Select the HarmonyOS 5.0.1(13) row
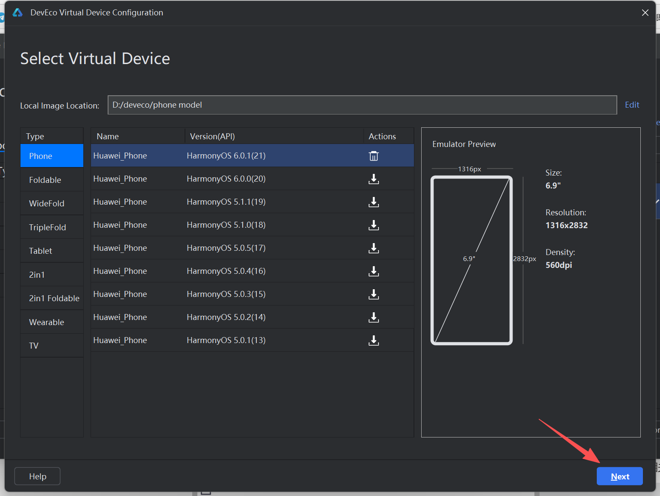Image resolution: width=660 pixels, height=496 pixels. 252,340
